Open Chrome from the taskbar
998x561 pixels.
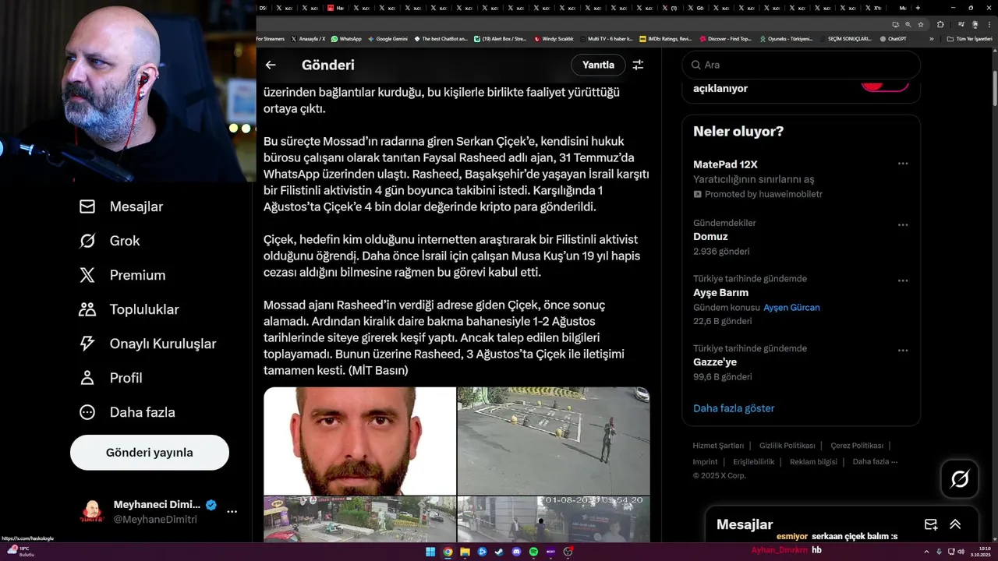(x=448, y=552)
